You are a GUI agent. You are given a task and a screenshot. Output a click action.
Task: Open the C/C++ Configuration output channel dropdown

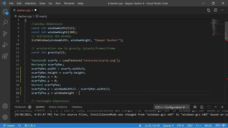pos(172,107)
